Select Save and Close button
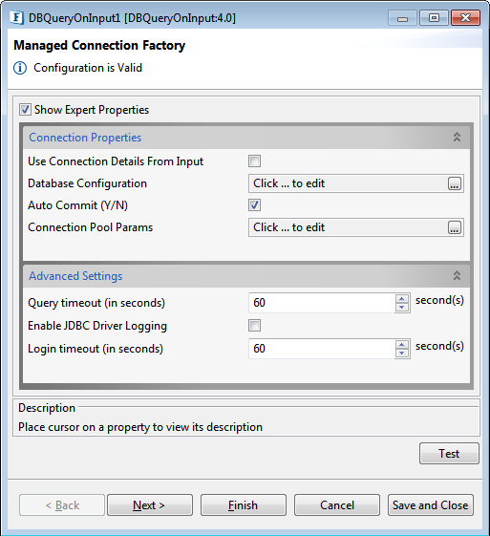490x536 pixels. pos(431,504)
